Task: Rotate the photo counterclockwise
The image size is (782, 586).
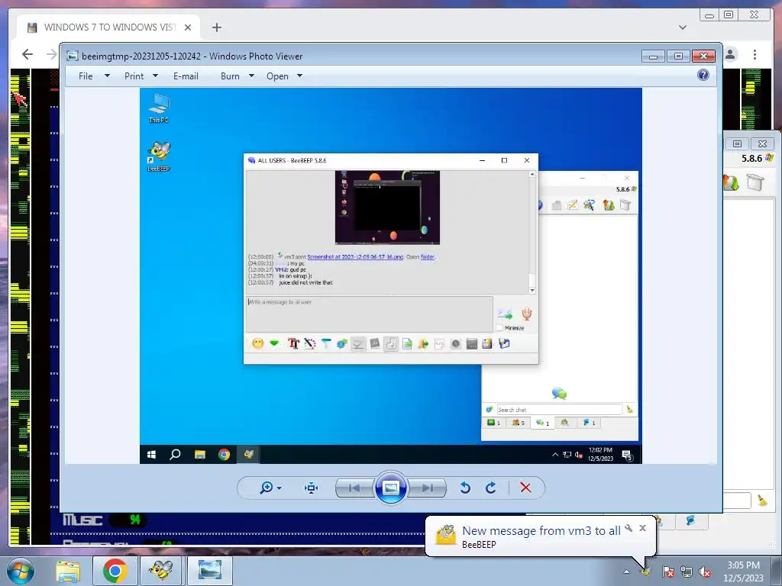Action: (x=465, y=488)
